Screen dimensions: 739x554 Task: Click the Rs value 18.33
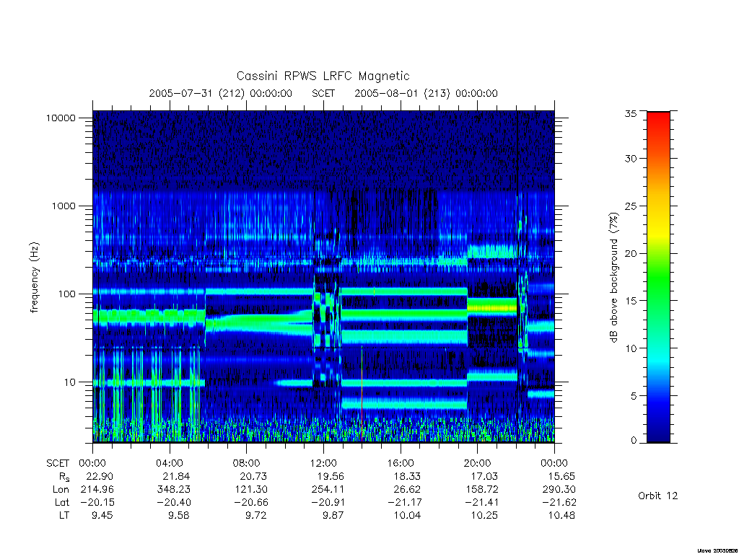407,477
